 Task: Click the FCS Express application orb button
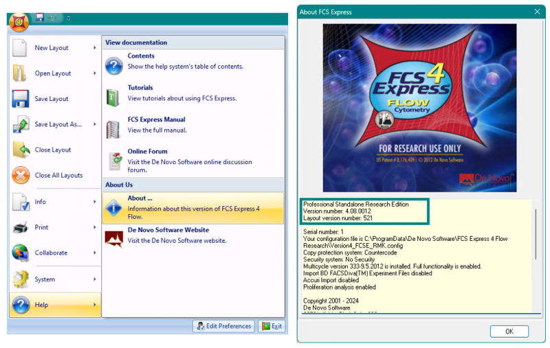click(19, 21)
